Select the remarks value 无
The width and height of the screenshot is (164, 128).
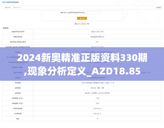point(97,118)
